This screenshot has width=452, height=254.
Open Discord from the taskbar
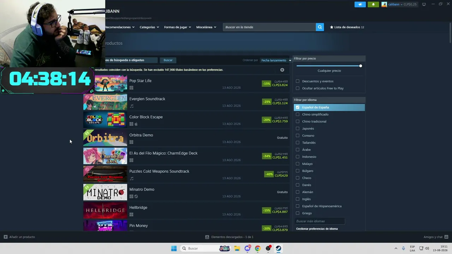248,248
